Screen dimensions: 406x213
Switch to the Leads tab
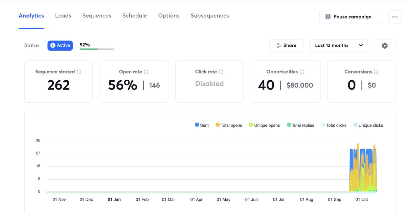[x=63, y=16]
